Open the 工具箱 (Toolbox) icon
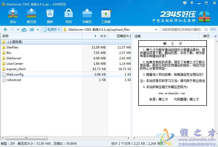Screen dimensions: 218x147 [x=106, y=16]
